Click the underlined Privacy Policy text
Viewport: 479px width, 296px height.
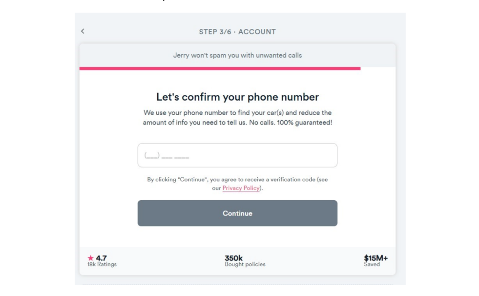240,188
